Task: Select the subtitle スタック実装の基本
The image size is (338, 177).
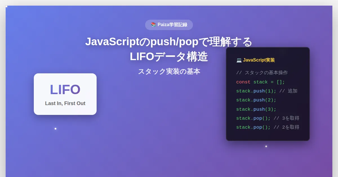Action: pyautogui.click(x=169, y=72)
